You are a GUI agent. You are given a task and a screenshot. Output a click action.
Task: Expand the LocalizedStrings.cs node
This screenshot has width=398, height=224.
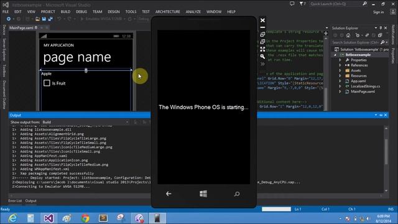point(340,86)
